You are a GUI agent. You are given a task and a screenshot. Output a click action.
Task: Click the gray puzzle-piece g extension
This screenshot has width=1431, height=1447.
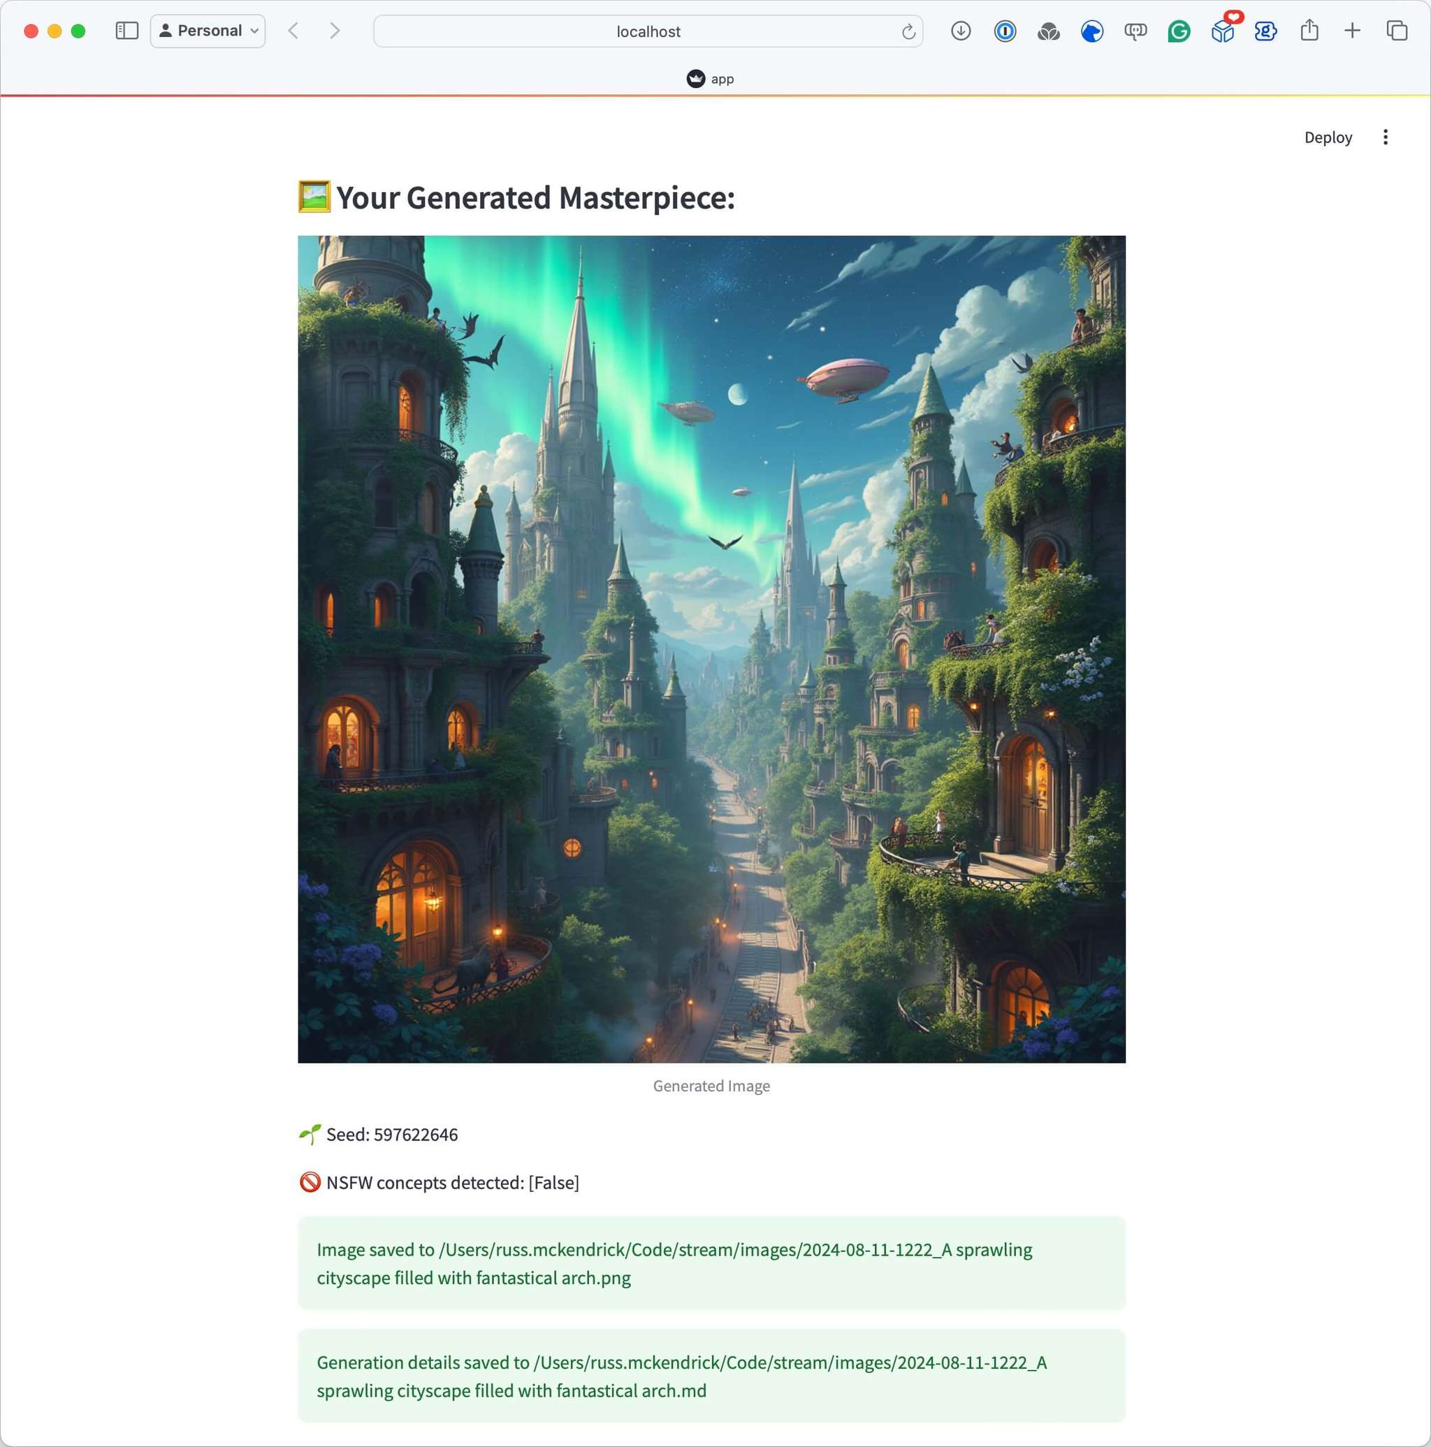pos(1265,31)
